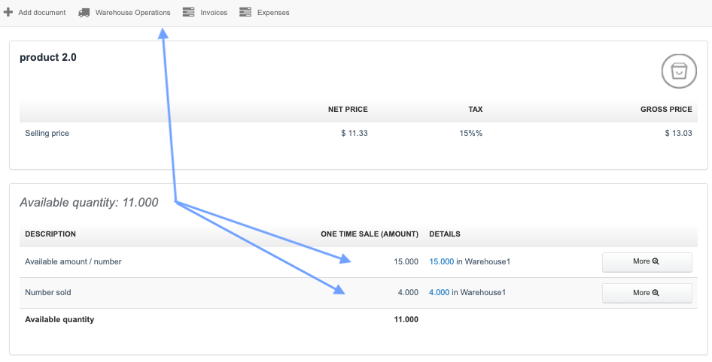Open the Warehouse Operations menu label

click(132, 13)
